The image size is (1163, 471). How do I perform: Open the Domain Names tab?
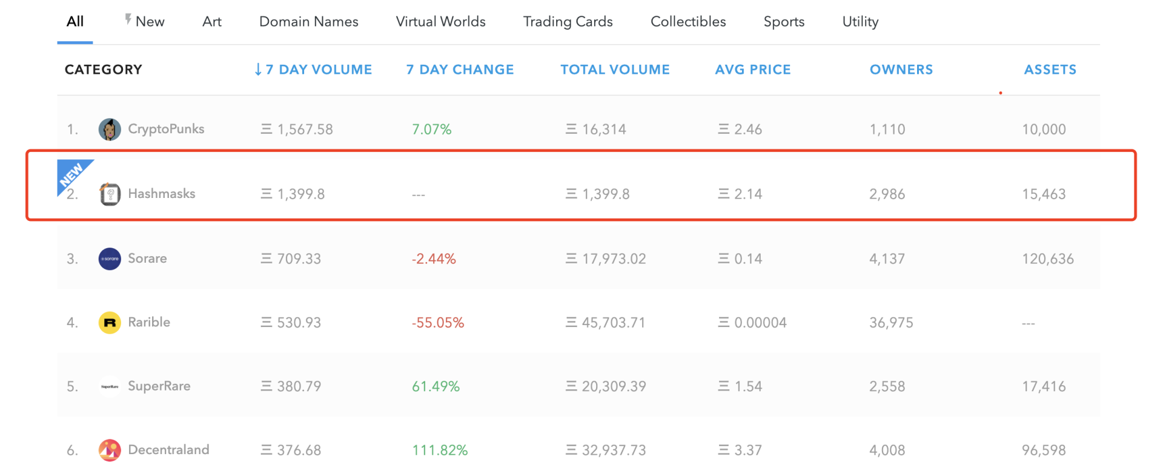coord(309,22)
